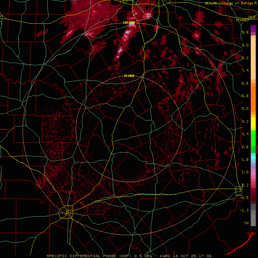Click the [PHAS] label above color scale
This screenshot has height=258, width=258.
coord(242,20)
